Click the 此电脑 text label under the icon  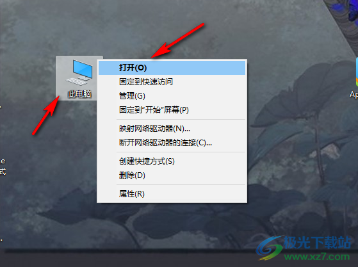pos(79,93)
